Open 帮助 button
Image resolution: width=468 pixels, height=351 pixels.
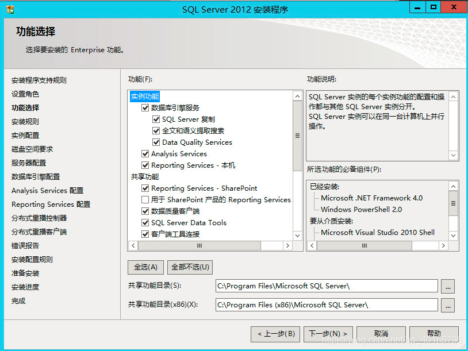pos(434,334)
